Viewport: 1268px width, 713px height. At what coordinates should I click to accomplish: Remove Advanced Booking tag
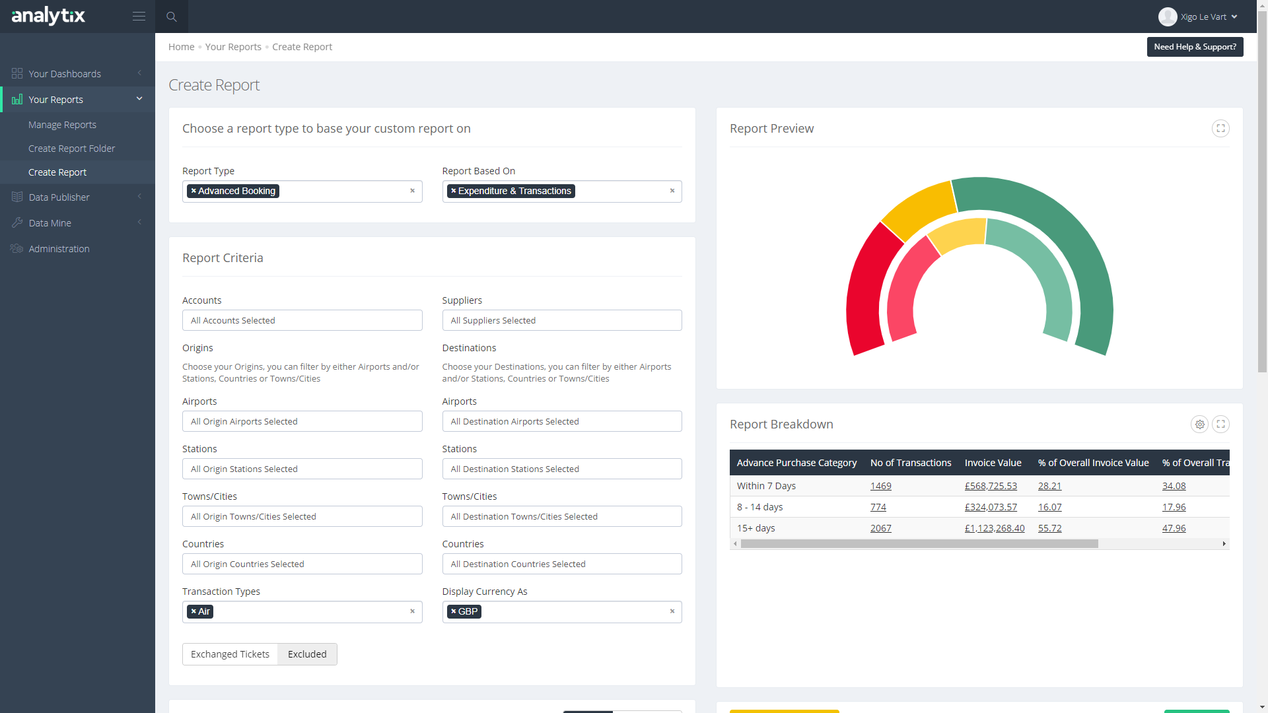point(194,191)
